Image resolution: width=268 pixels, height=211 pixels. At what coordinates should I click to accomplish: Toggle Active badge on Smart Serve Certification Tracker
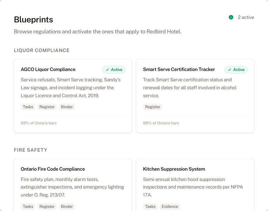[236, 70]
